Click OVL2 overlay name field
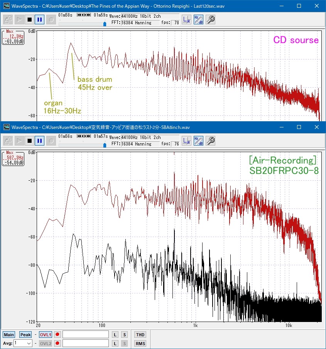The height and width of the screenshot is (349, 326). coord(86,343)
